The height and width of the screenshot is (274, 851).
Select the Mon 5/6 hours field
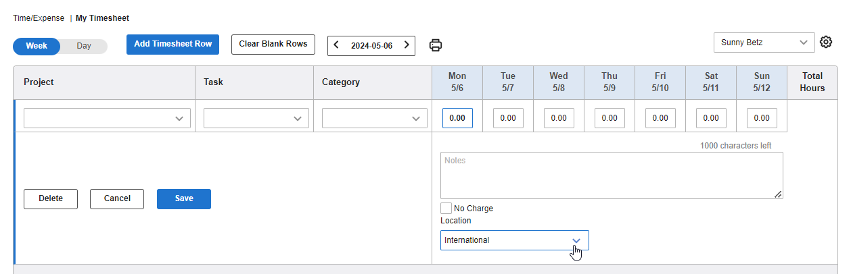[x=457, y=118]
